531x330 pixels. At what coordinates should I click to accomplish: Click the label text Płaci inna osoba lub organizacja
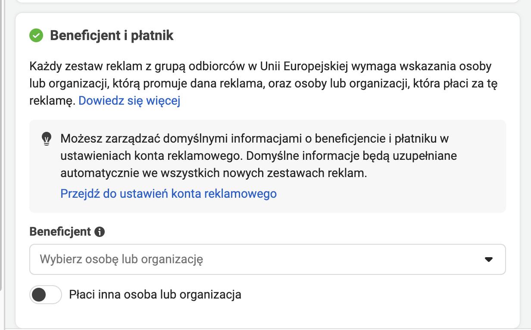click(155, 295)
